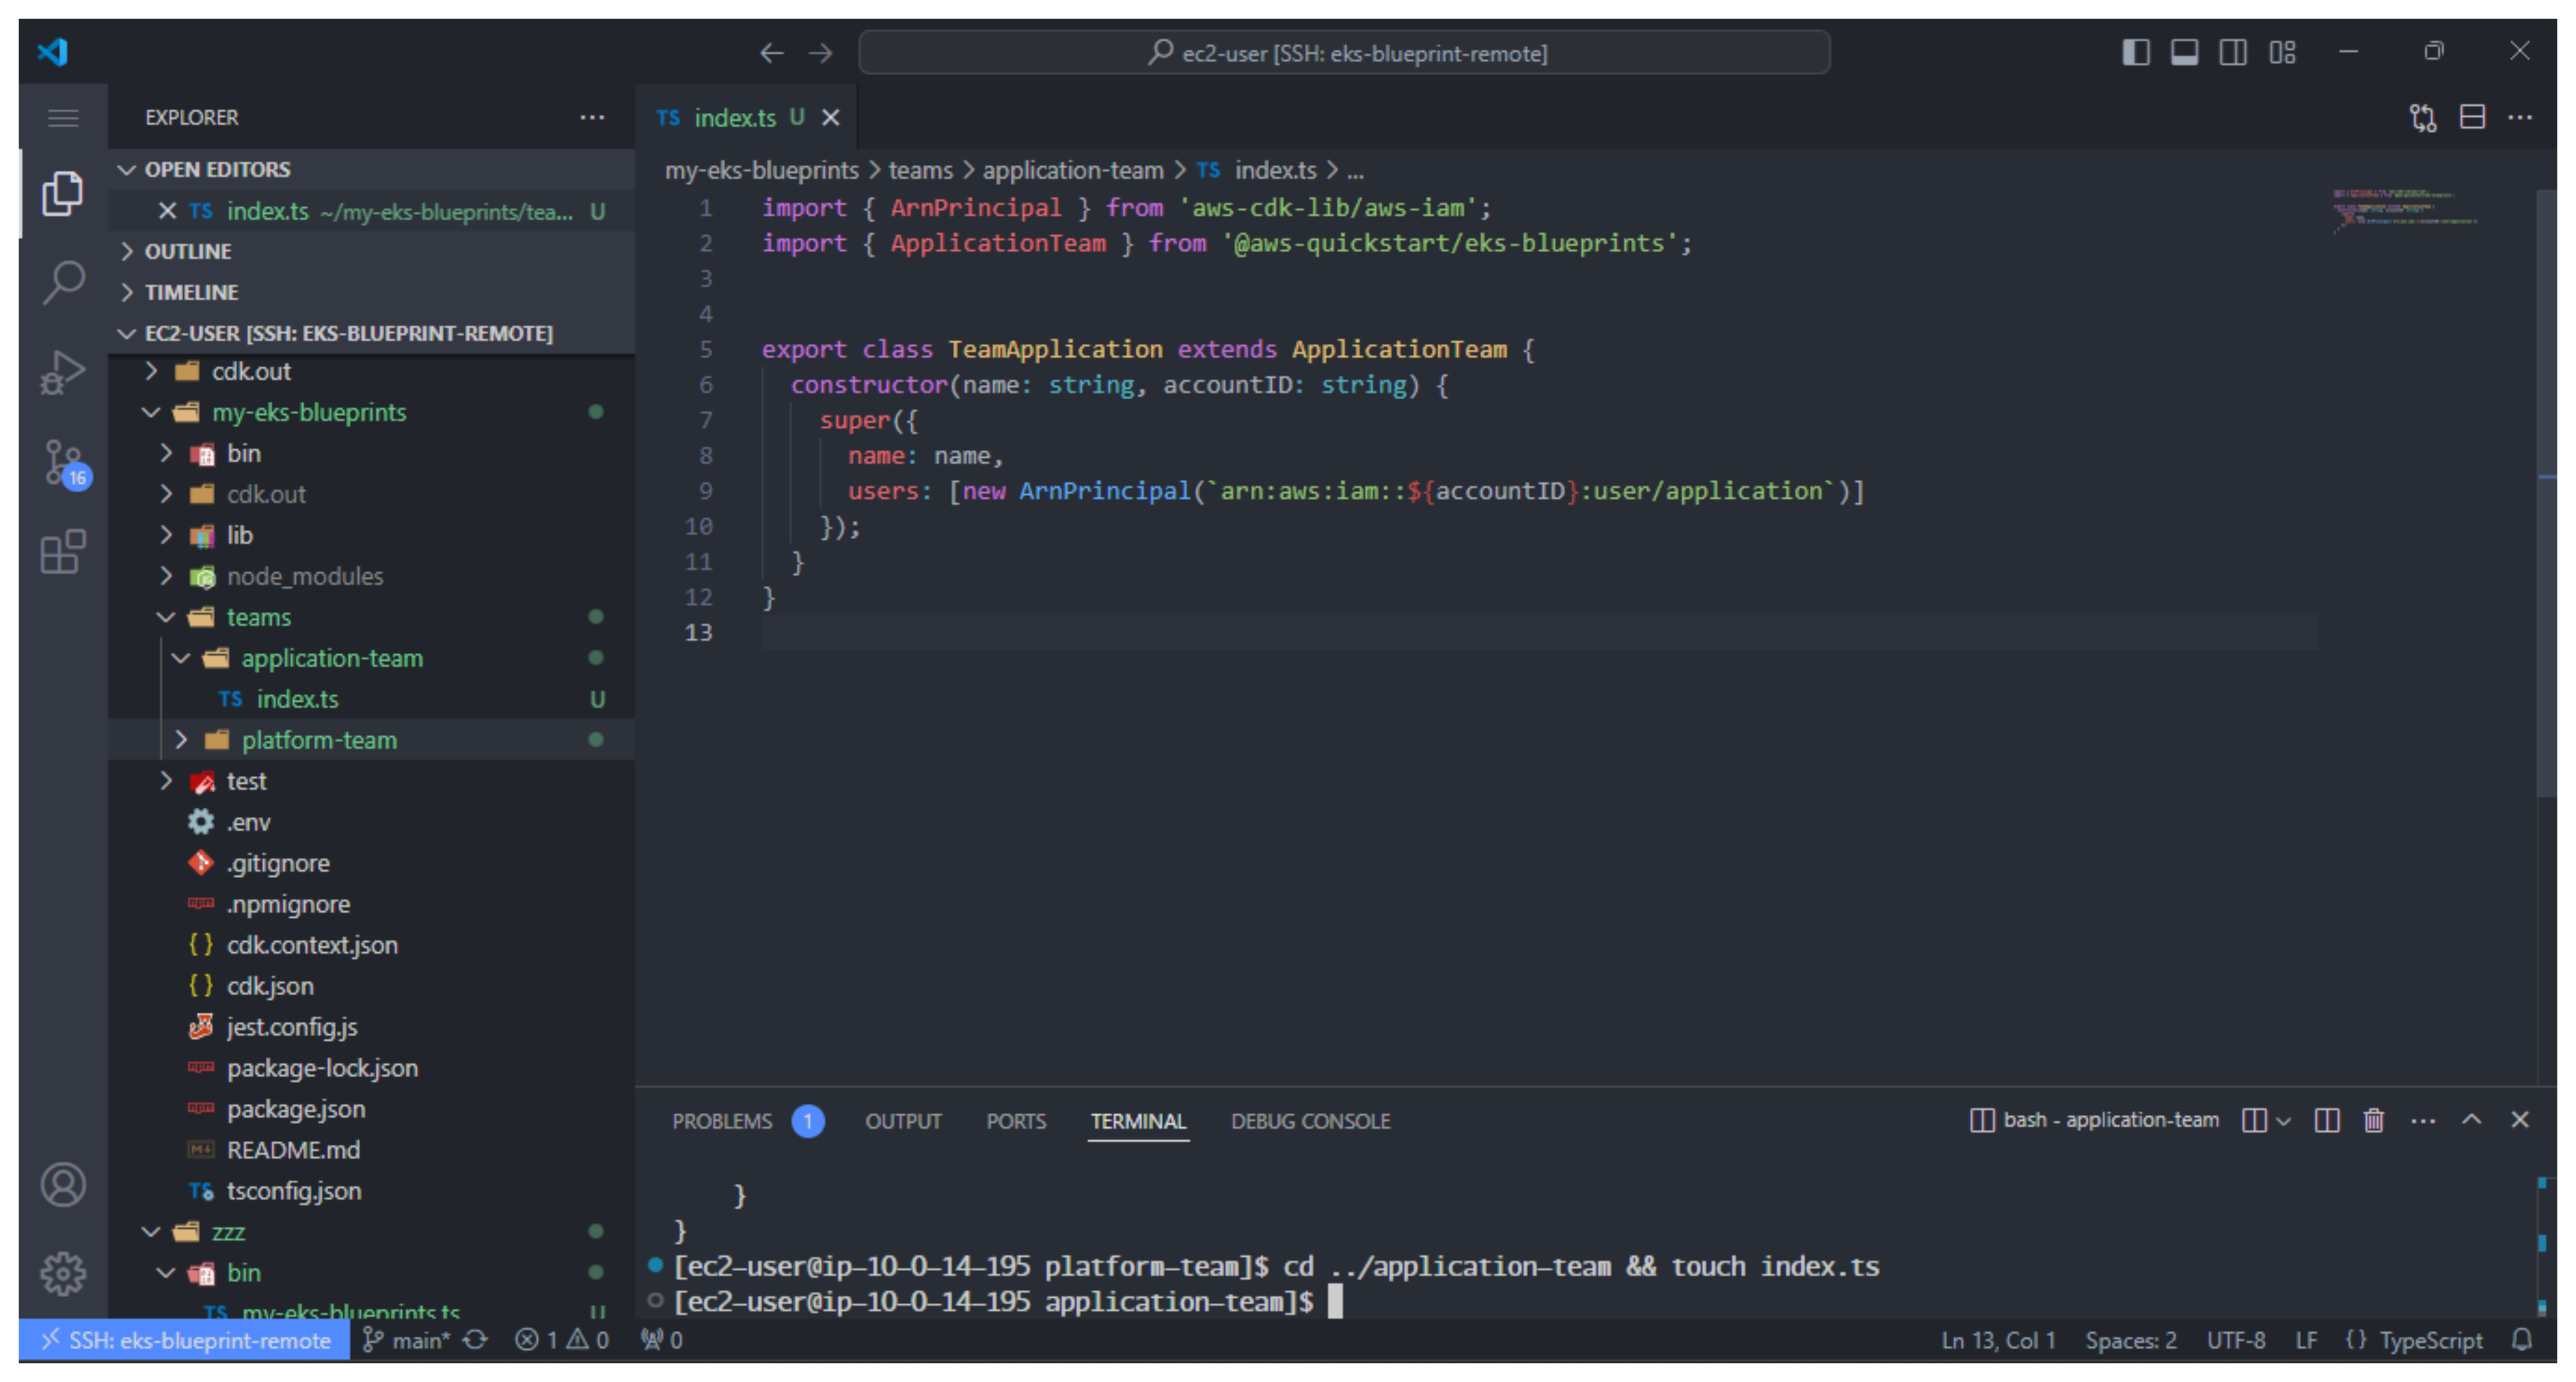Switch to the OUTPUT tab
The image size is (2576, 1382).
click(x=903, y=1121)
